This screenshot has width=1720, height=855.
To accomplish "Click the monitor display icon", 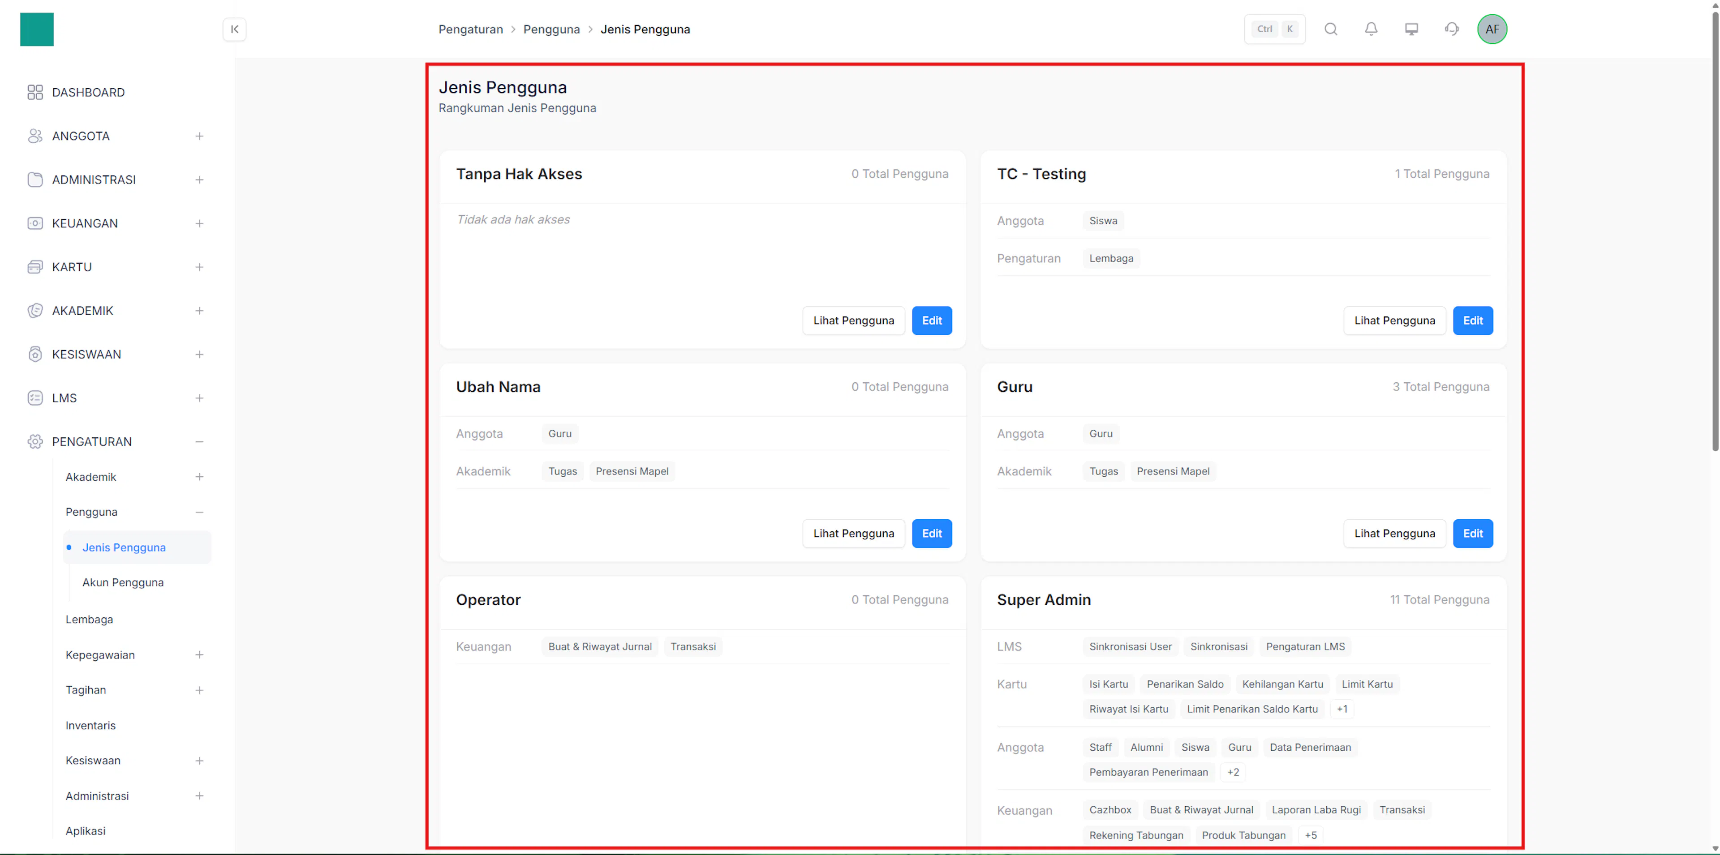I will click(1411, 30).
